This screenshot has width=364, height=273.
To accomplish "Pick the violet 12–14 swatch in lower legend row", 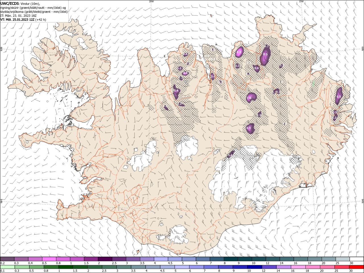I will [269, 267].
